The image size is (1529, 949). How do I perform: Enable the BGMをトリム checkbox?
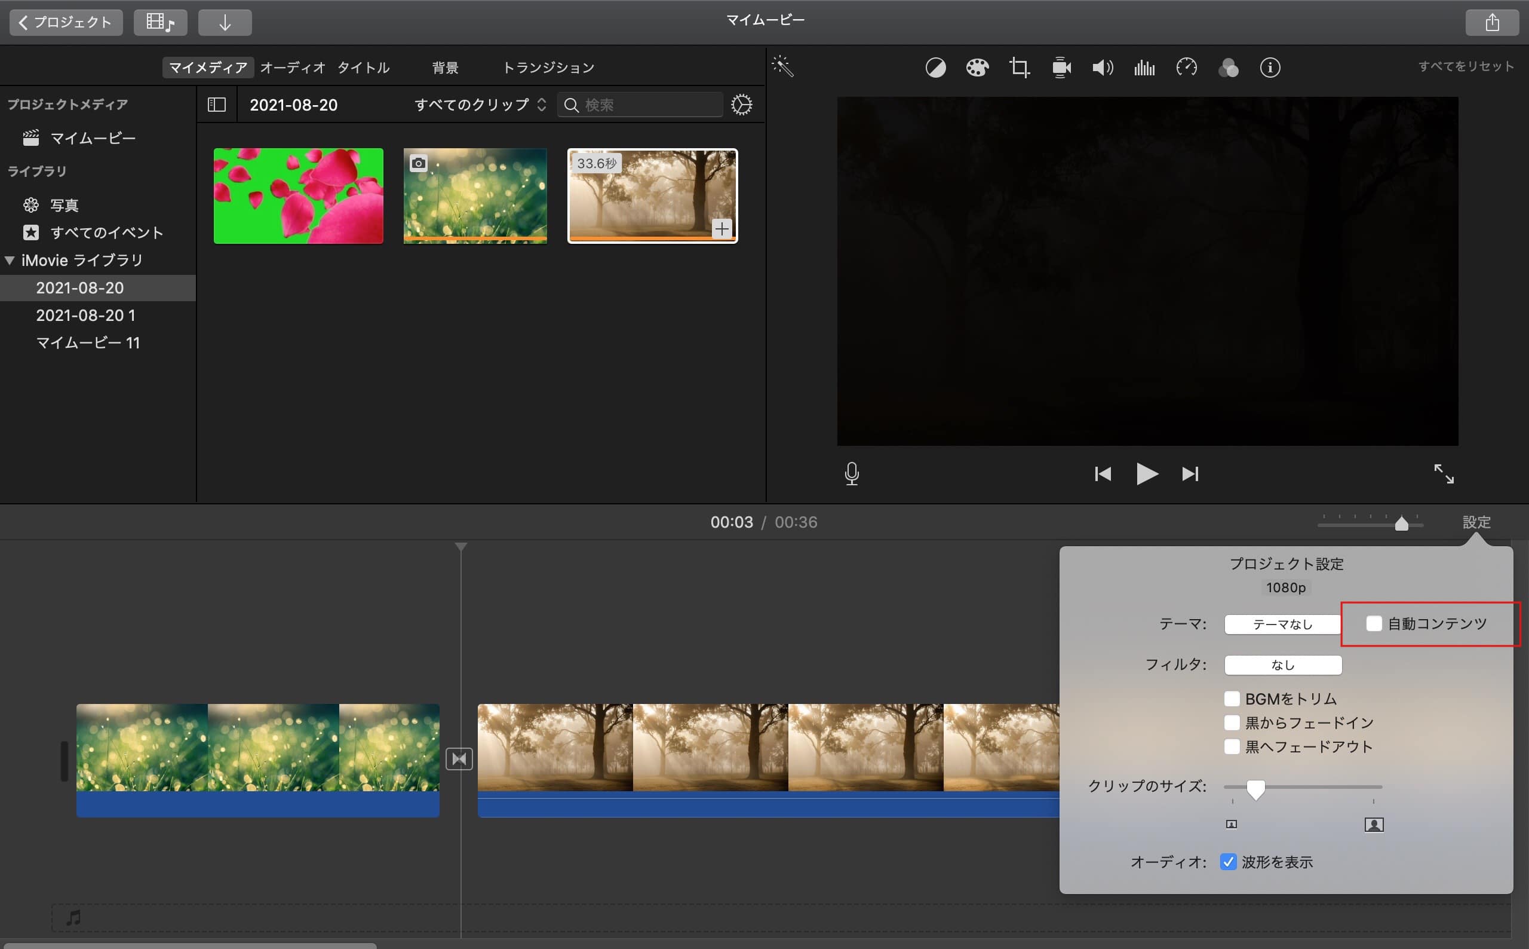1232,699
